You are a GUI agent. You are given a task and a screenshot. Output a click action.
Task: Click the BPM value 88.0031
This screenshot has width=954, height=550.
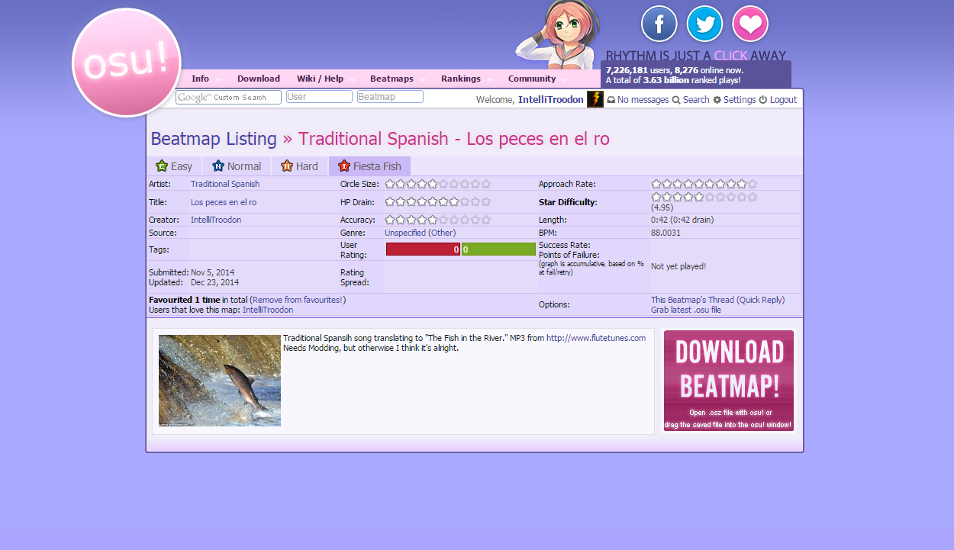[666, 233]
